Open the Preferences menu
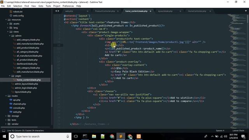 pyautogui.click(x=68, y=6)
